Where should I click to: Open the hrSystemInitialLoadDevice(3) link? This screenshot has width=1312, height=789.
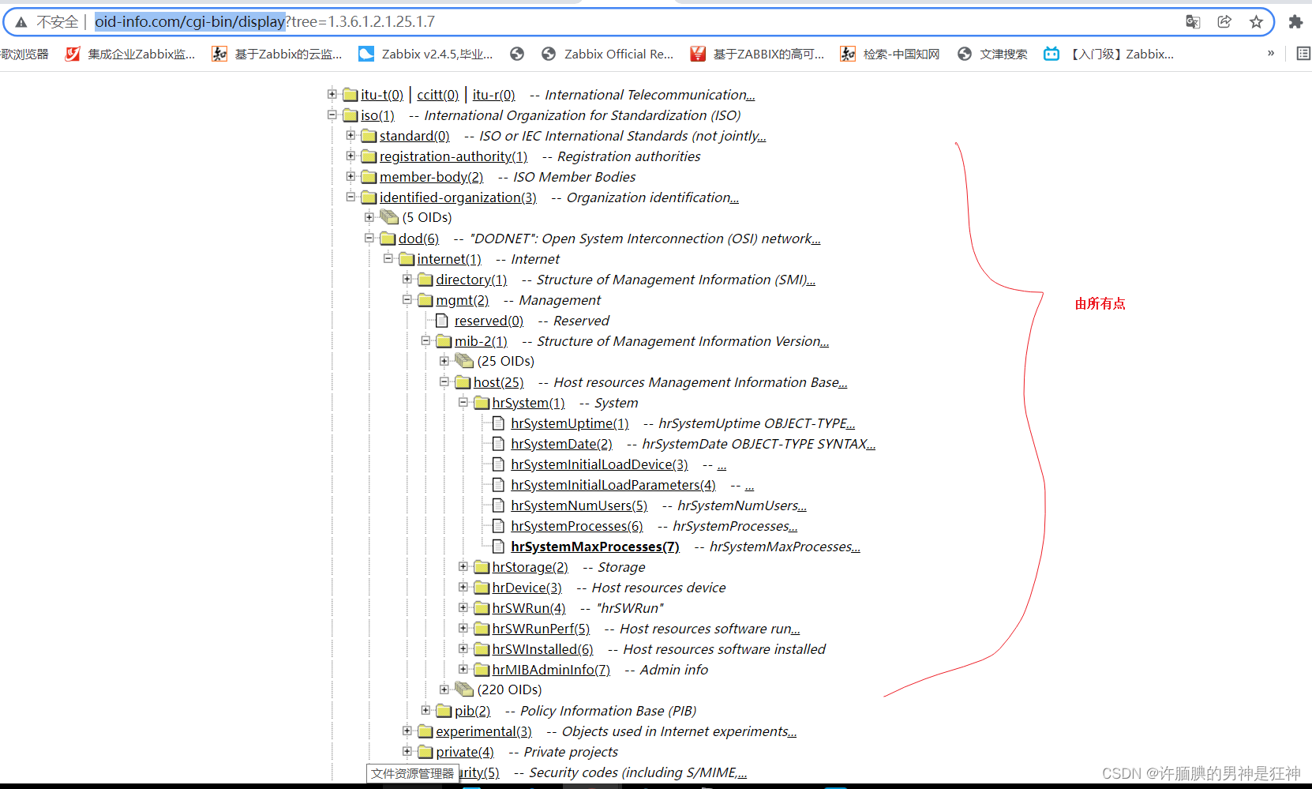click(x=599, y=464)
